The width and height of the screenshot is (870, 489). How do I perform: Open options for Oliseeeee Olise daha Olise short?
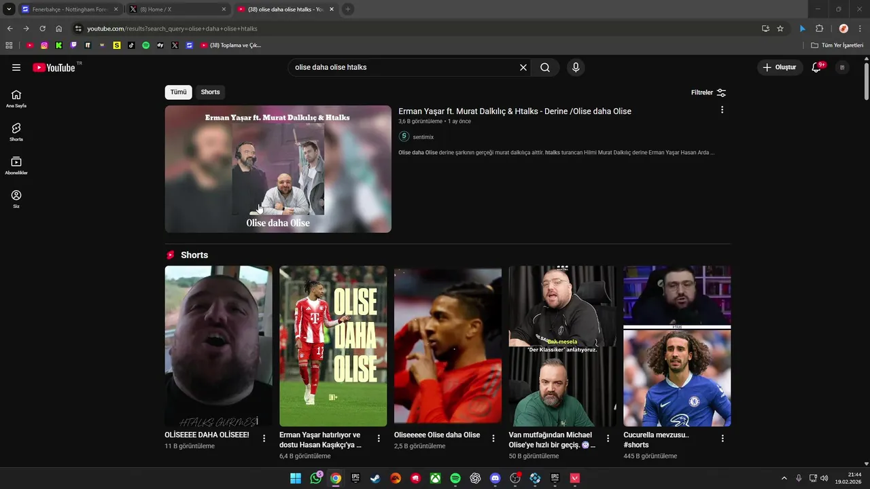coord(493,438)
